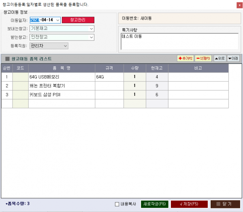
Task: Toggle the 내용복사 checkbox
Action: point(117,204)
